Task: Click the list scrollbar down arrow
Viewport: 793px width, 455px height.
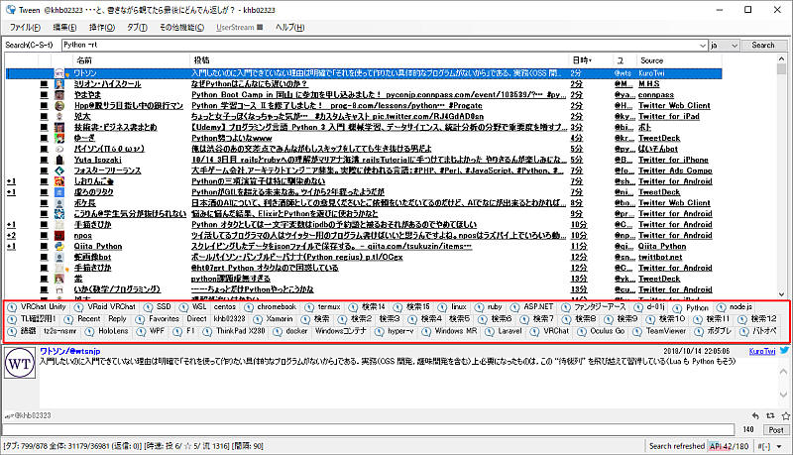Action: (x=781, y=293)
